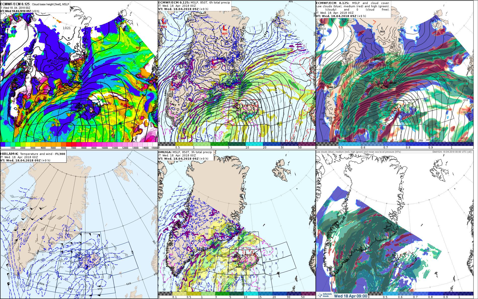Click the cyan 10 mm swatch on ECMWF precip scale
This screenshot has height=299, width=478.
click(254, 144)
